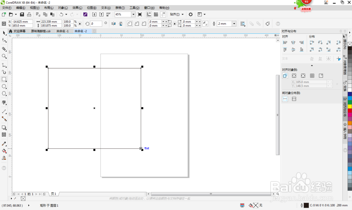Enable round corner style
Viewport: 352px width, 210px height.
click(x=130, y=24)
